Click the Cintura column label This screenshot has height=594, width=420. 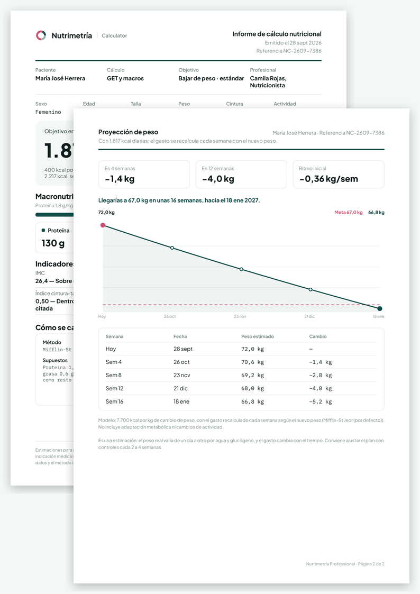point(234,104)
